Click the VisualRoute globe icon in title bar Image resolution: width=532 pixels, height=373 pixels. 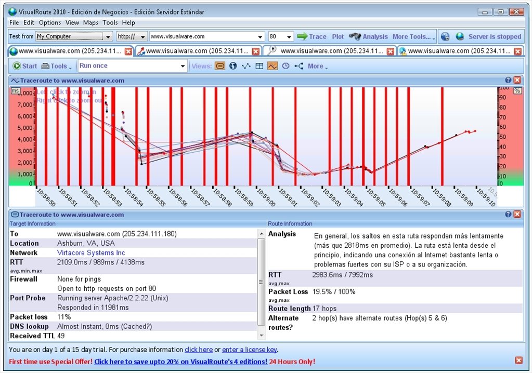pyautogui.click(x=12, y=11)
